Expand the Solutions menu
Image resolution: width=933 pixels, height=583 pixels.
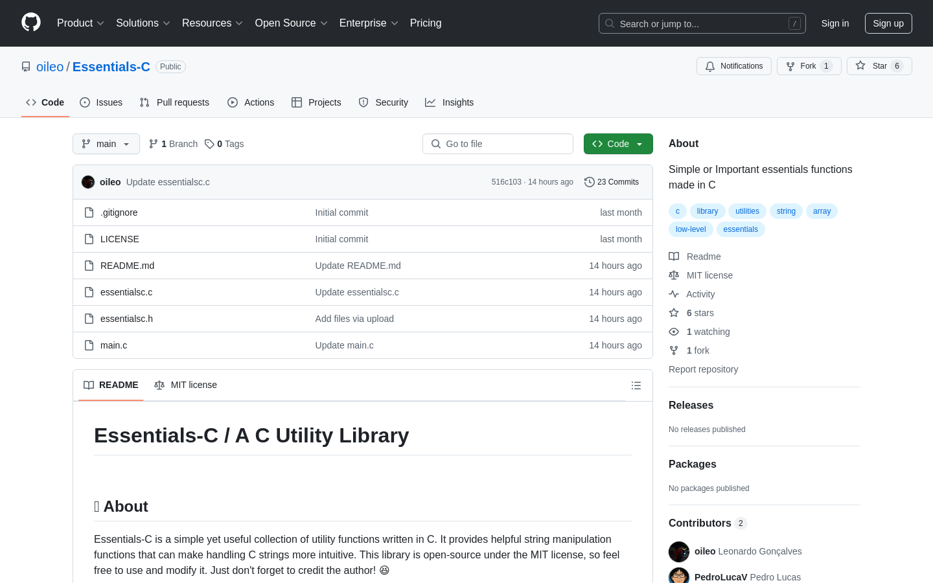pyautogui.click(x=143, y=23)
